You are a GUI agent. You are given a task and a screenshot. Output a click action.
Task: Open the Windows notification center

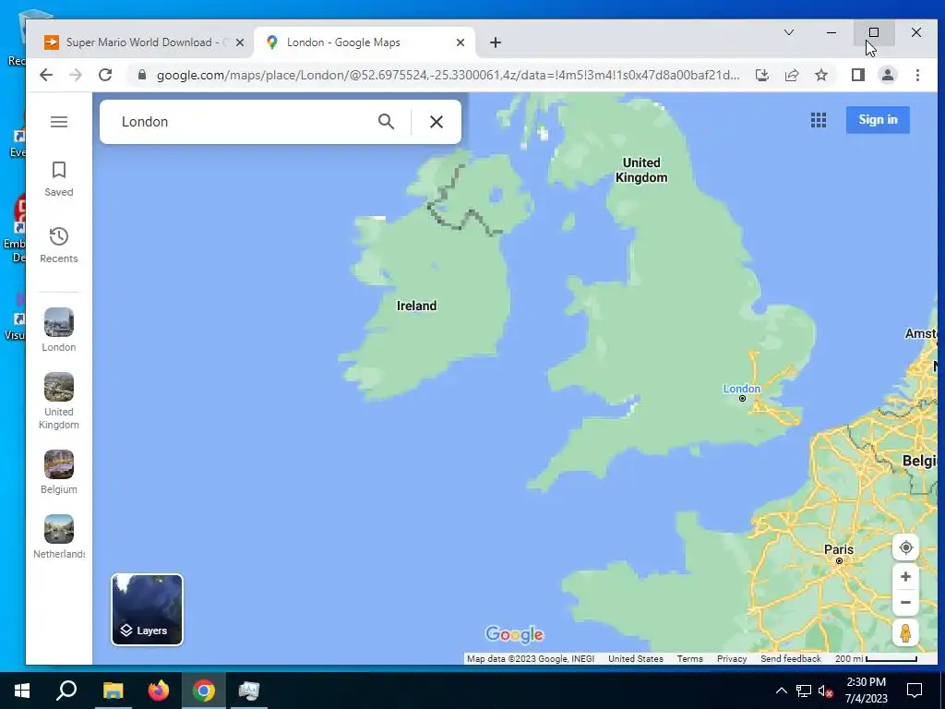pyautogui.click(x=915, y=691)
